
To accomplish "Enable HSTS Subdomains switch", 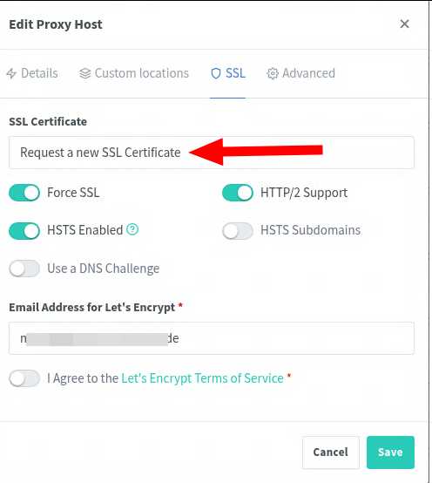I will coord(238,231).
